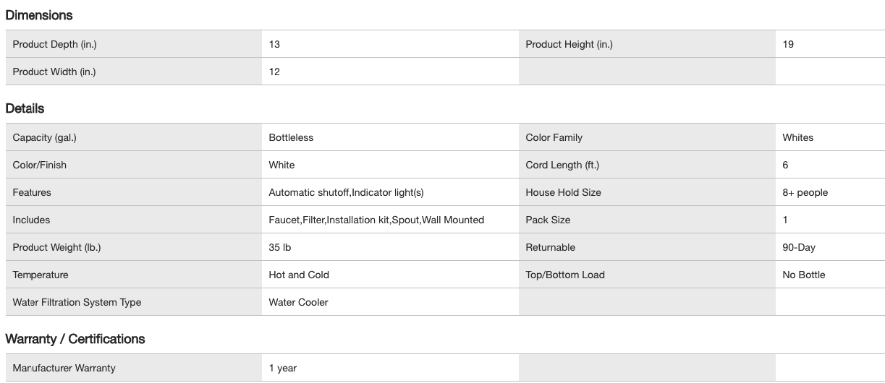
Task: Select the Whites color family value
Action: [x=797, y=137]
